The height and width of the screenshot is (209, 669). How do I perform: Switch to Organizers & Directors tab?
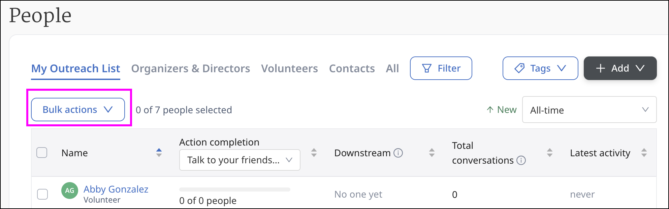tap(190, 69)
